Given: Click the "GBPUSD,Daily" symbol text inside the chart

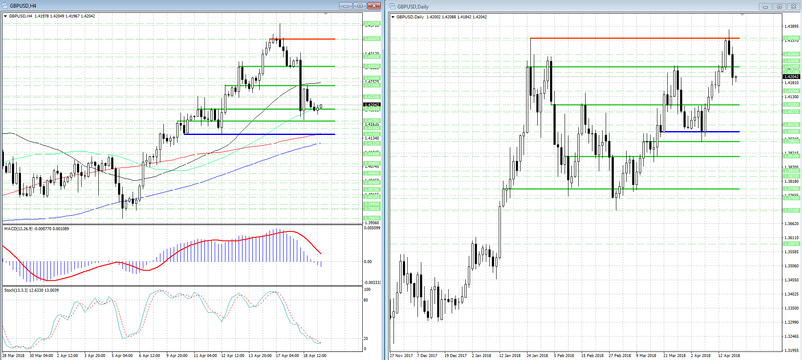Looking at the screenshot, I should [410, 17].
